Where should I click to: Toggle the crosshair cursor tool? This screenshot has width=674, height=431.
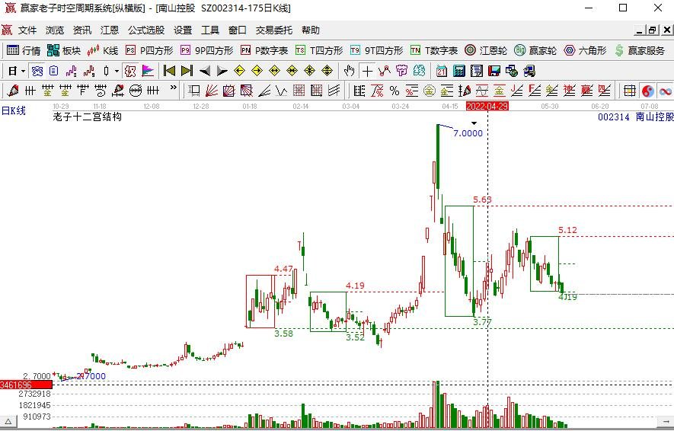(x=367, y=71)
